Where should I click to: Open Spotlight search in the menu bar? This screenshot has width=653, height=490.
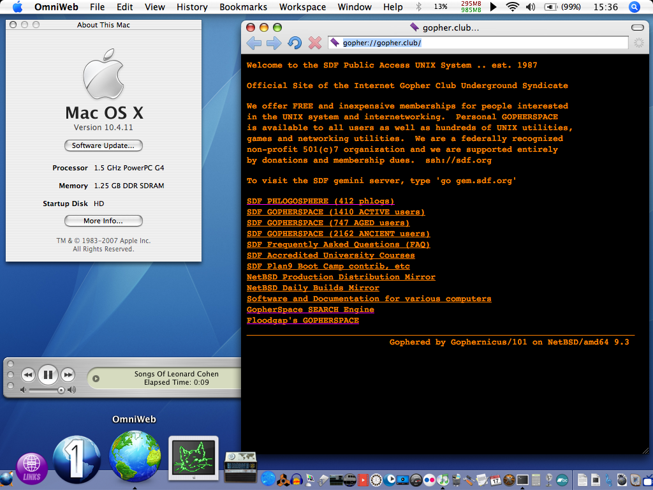pos(634,6)
